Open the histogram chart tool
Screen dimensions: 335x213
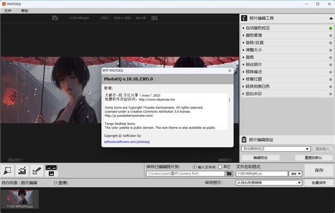[22, 171]
